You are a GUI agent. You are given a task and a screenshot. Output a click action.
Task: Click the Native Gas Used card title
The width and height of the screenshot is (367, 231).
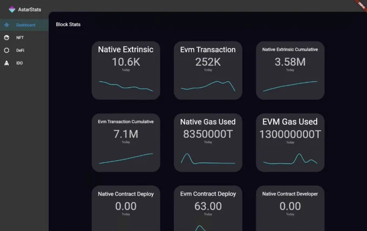[208, 122]
